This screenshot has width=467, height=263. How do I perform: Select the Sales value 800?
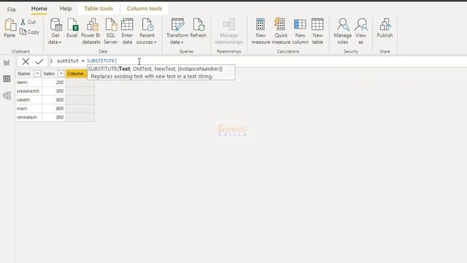pos(53,109)
